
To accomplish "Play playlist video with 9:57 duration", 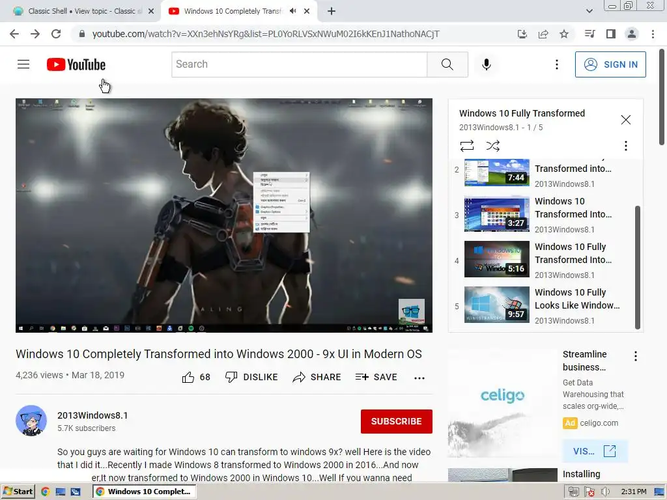I will [497, 305].
